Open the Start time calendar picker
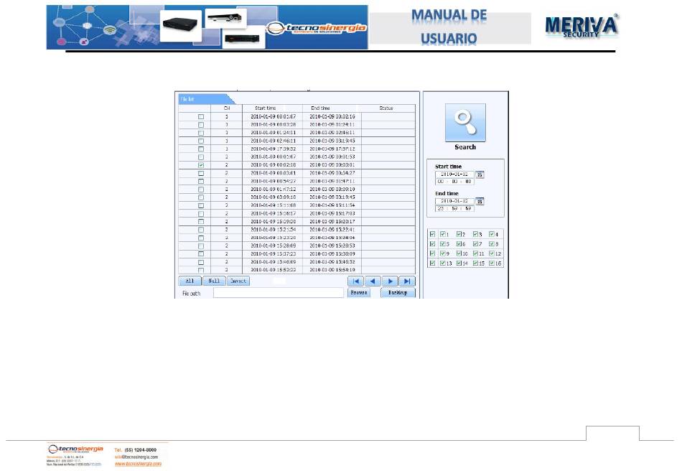Image resolution: width=682 pixels, height=471 pixels. tap(480, 174)
